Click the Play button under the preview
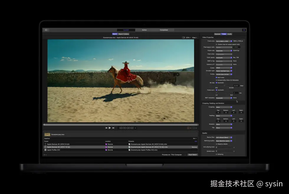Image resolution: width=289 pixels, height=194 pixels. pos(110,128)
